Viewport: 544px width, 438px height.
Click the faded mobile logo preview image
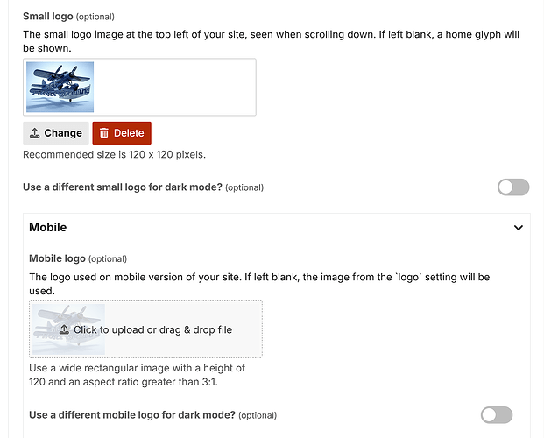pyautogui.click(x=68, y=329)
